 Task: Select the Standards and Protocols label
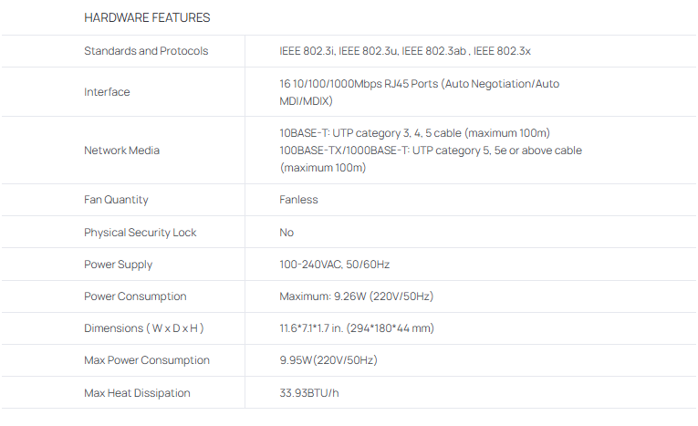(146, 51)
